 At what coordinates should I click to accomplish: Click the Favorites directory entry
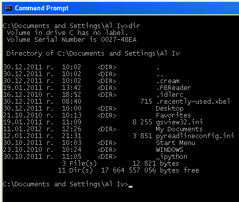pyautogui.click(x=173, y=115)
